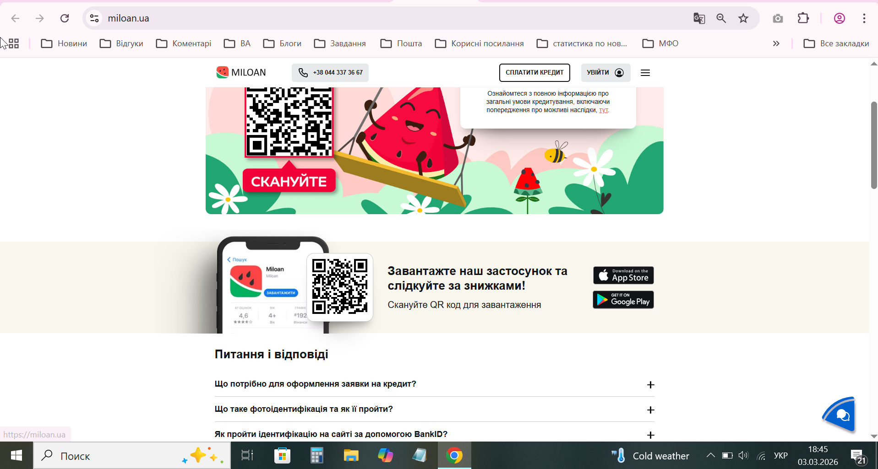Open the Chrome profile avatar
This screenshot has height=469, width=878.
[840, 18]
